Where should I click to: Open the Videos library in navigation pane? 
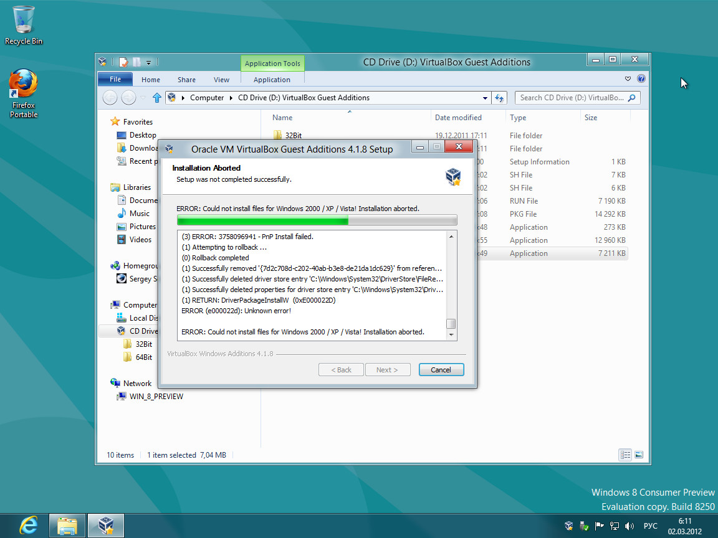[x=140, y=239]
